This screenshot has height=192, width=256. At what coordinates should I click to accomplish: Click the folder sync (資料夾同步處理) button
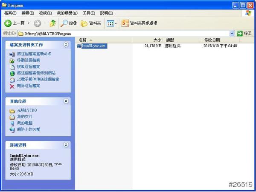[139, 23]
